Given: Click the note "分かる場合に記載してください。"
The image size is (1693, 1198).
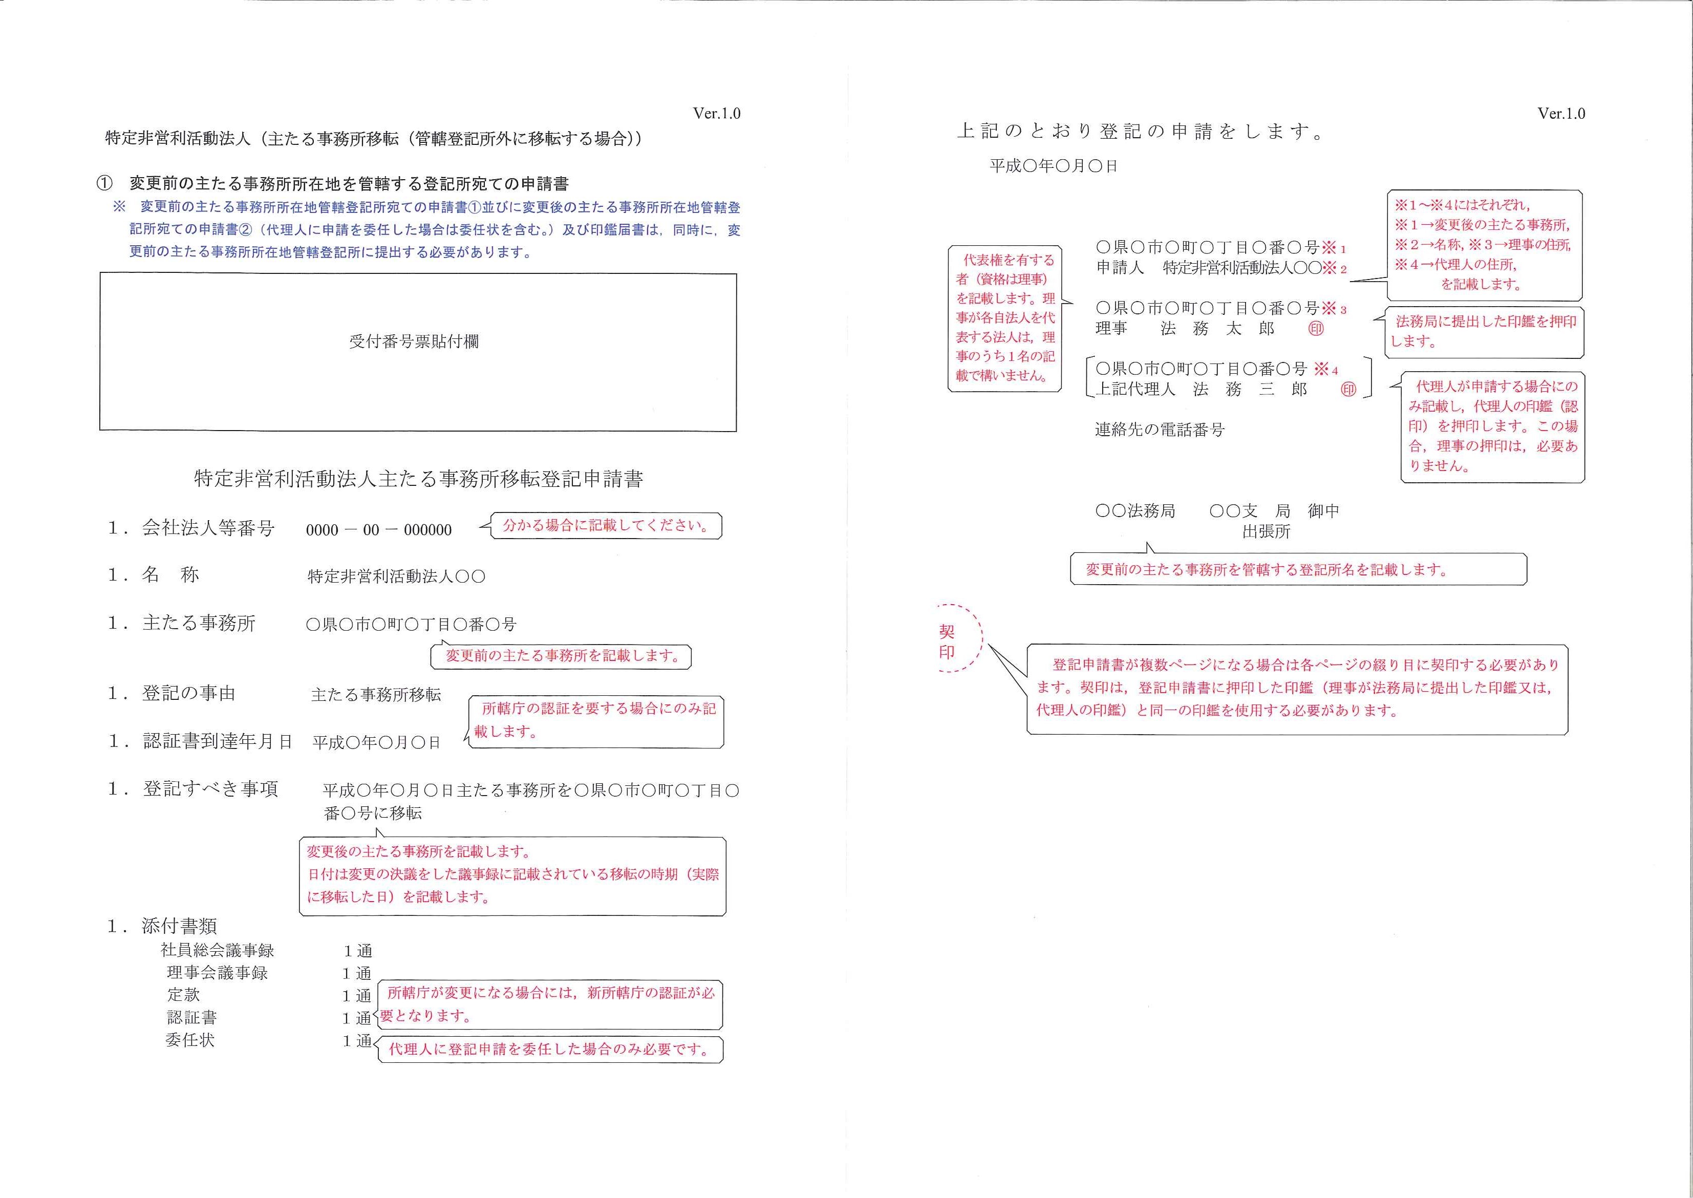Looking at the screenshot, I should point(606,525).
